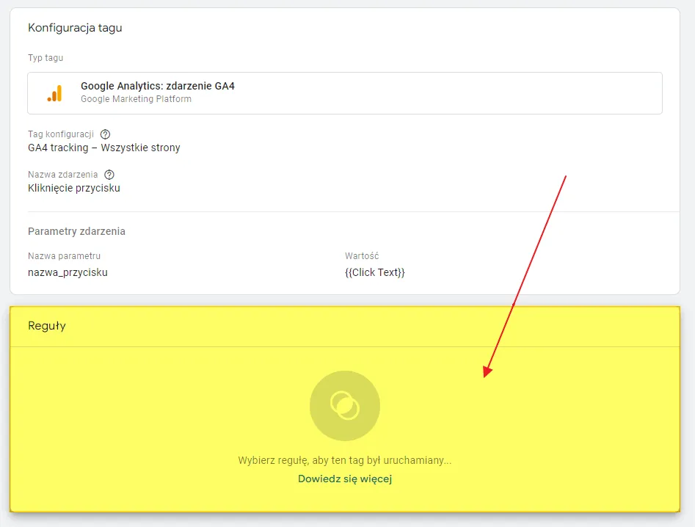Screen dimensions: 695x527
Task: Click the Tag konfiguracji label
Action: [x=61, y=134]
